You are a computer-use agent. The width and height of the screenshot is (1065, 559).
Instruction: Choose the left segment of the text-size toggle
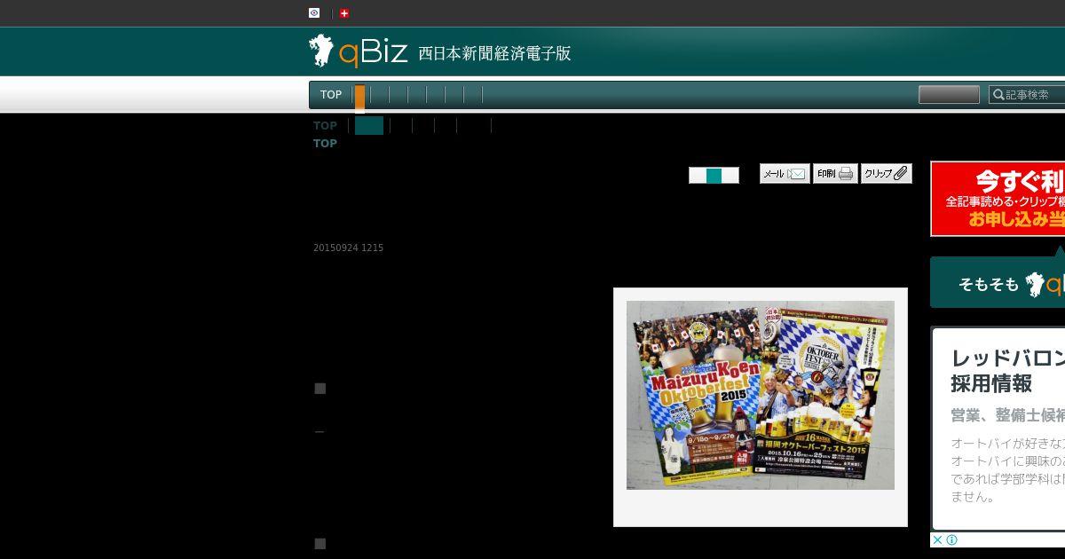point(698,176)
